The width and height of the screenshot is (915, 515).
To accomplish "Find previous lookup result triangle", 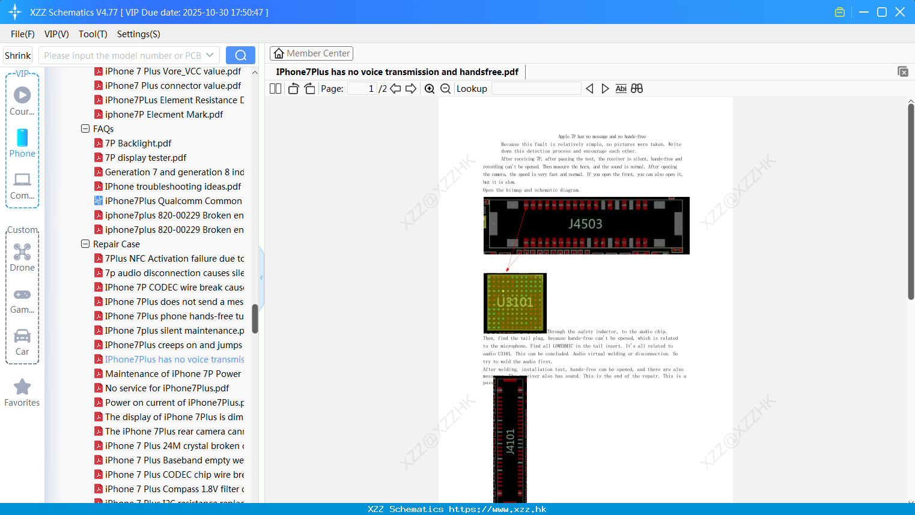I will [589, 88].
